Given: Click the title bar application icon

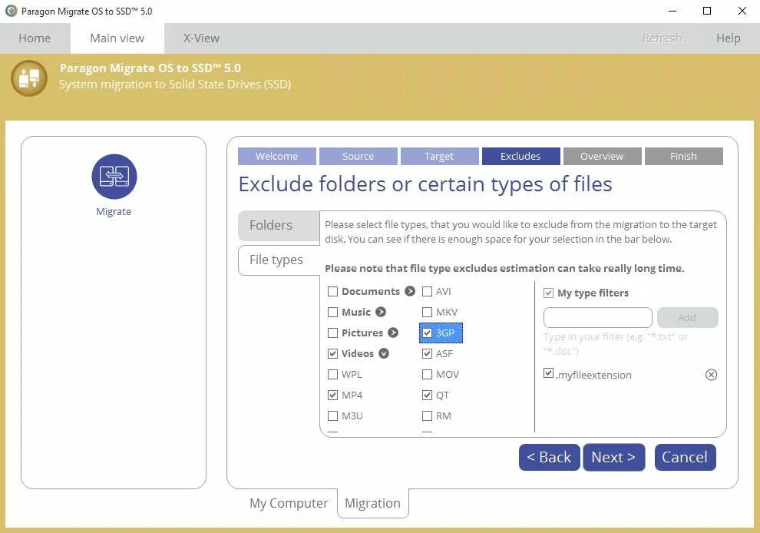Looking at the screenshot, I should 11,11.
